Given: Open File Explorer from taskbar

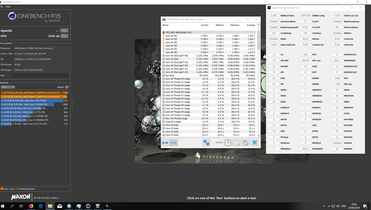Looking at the screenshot, I should (50, 206).
